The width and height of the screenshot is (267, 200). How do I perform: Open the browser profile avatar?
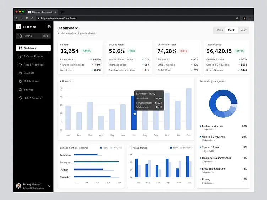(245, 18)
